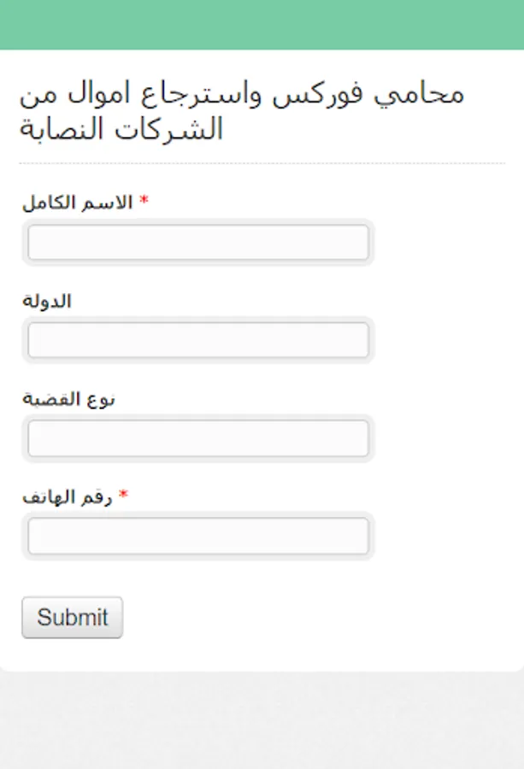Click the gray area below the form
Viewport: 524px width, 769px height.
click(x=262, y=720)
